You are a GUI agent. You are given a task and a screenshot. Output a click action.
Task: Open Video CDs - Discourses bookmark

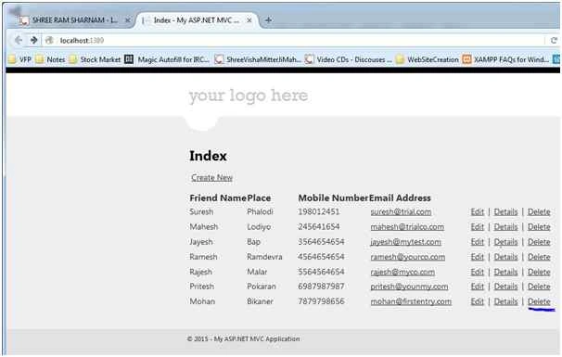click(349, 59)
